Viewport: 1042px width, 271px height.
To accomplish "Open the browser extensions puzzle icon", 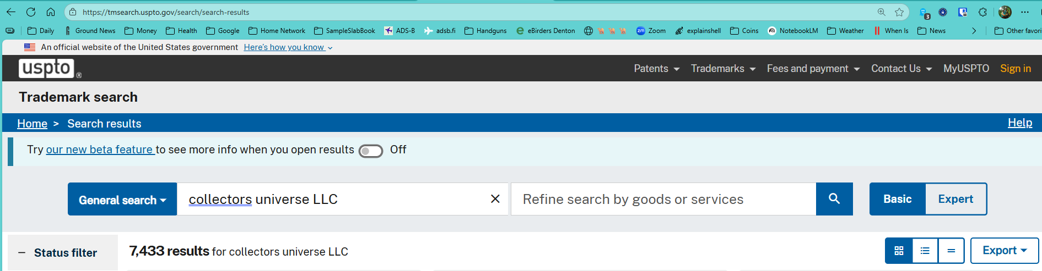I will 982,12.
